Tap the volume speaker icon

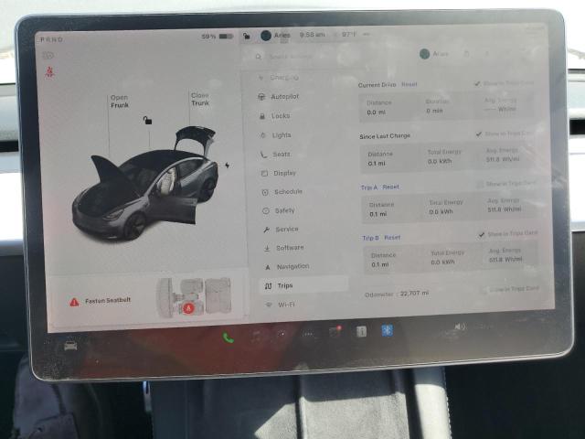[460, 327]
